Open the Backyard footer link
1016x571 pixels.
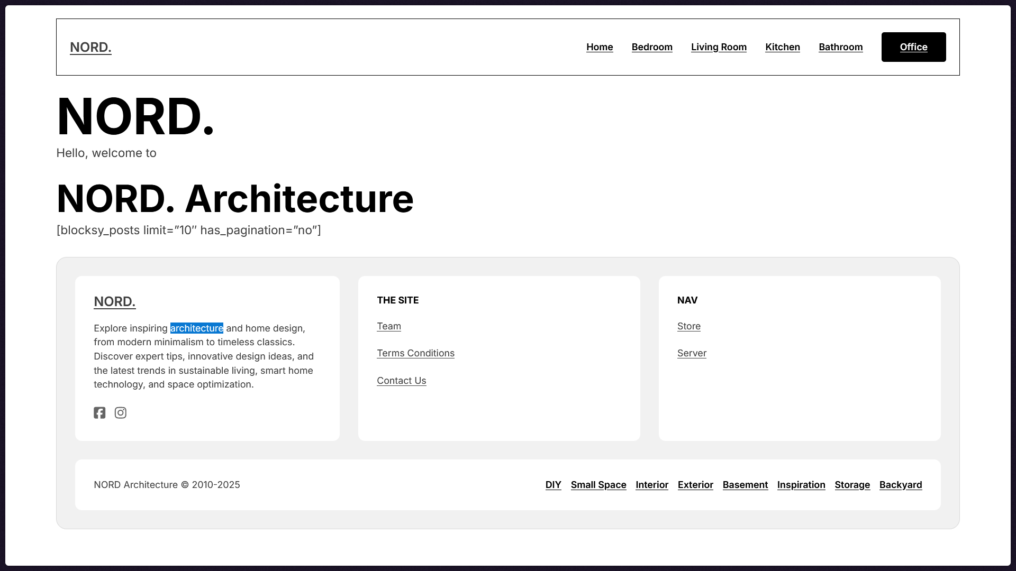pyautogui.click(x=901, y=484)
